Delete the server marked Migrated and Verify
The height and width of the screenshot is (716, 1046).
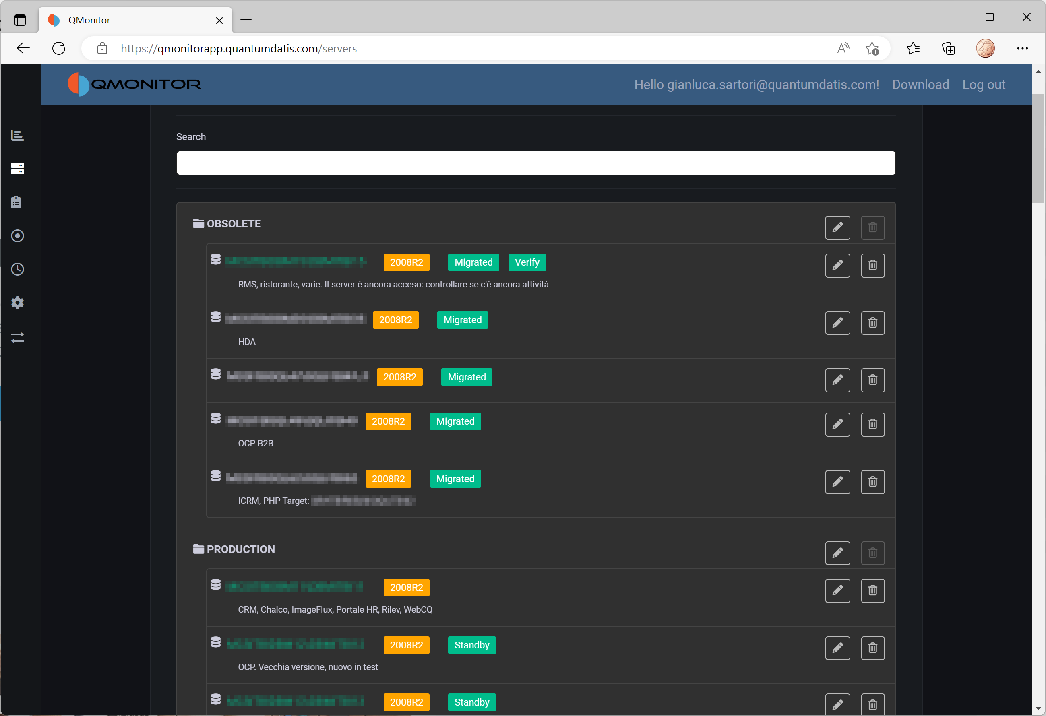pyautogui.click(x=872, y=265)
